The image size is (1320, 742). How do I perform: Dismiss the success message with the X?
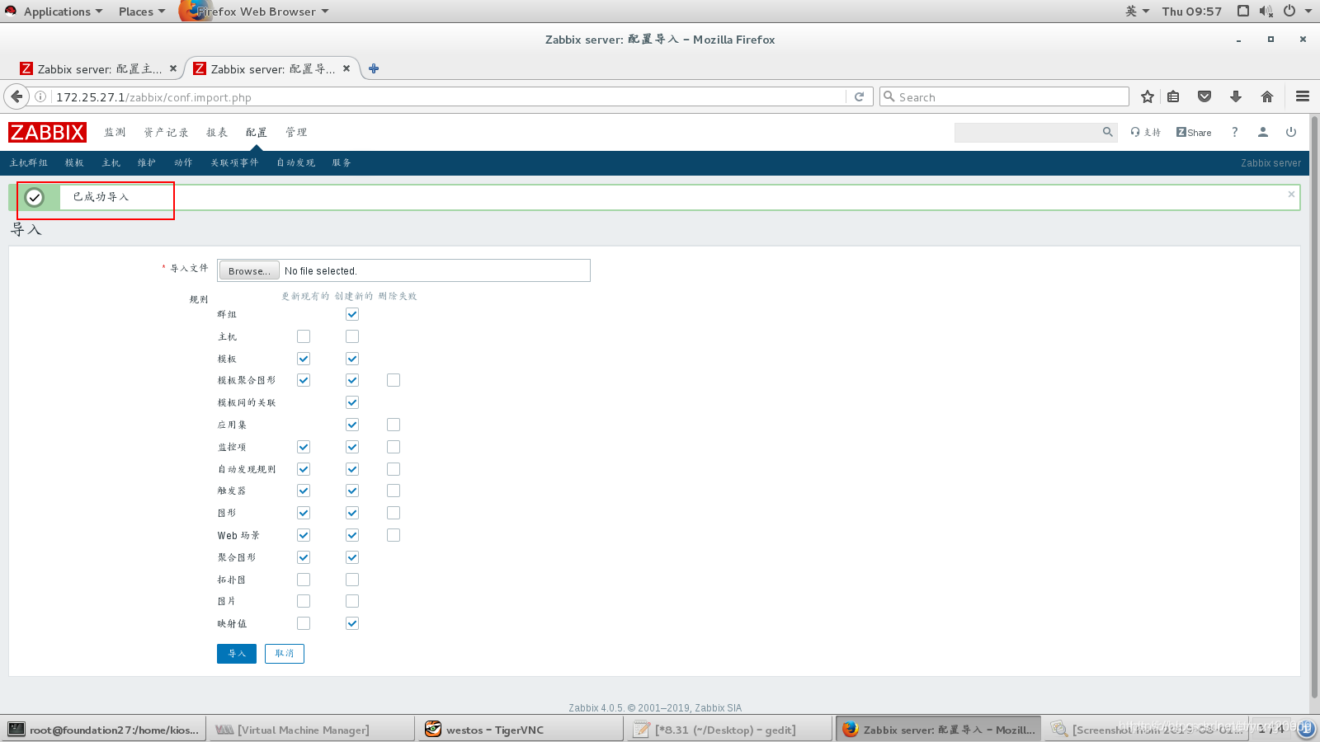(x=1291, y=195)
